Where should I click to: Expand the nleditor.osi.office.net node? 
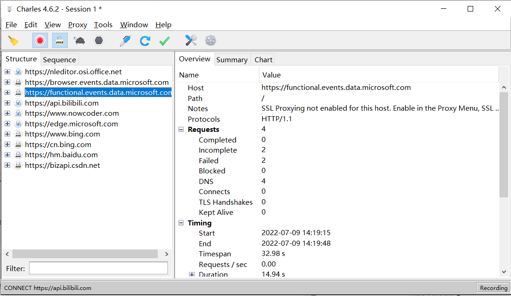7,71
